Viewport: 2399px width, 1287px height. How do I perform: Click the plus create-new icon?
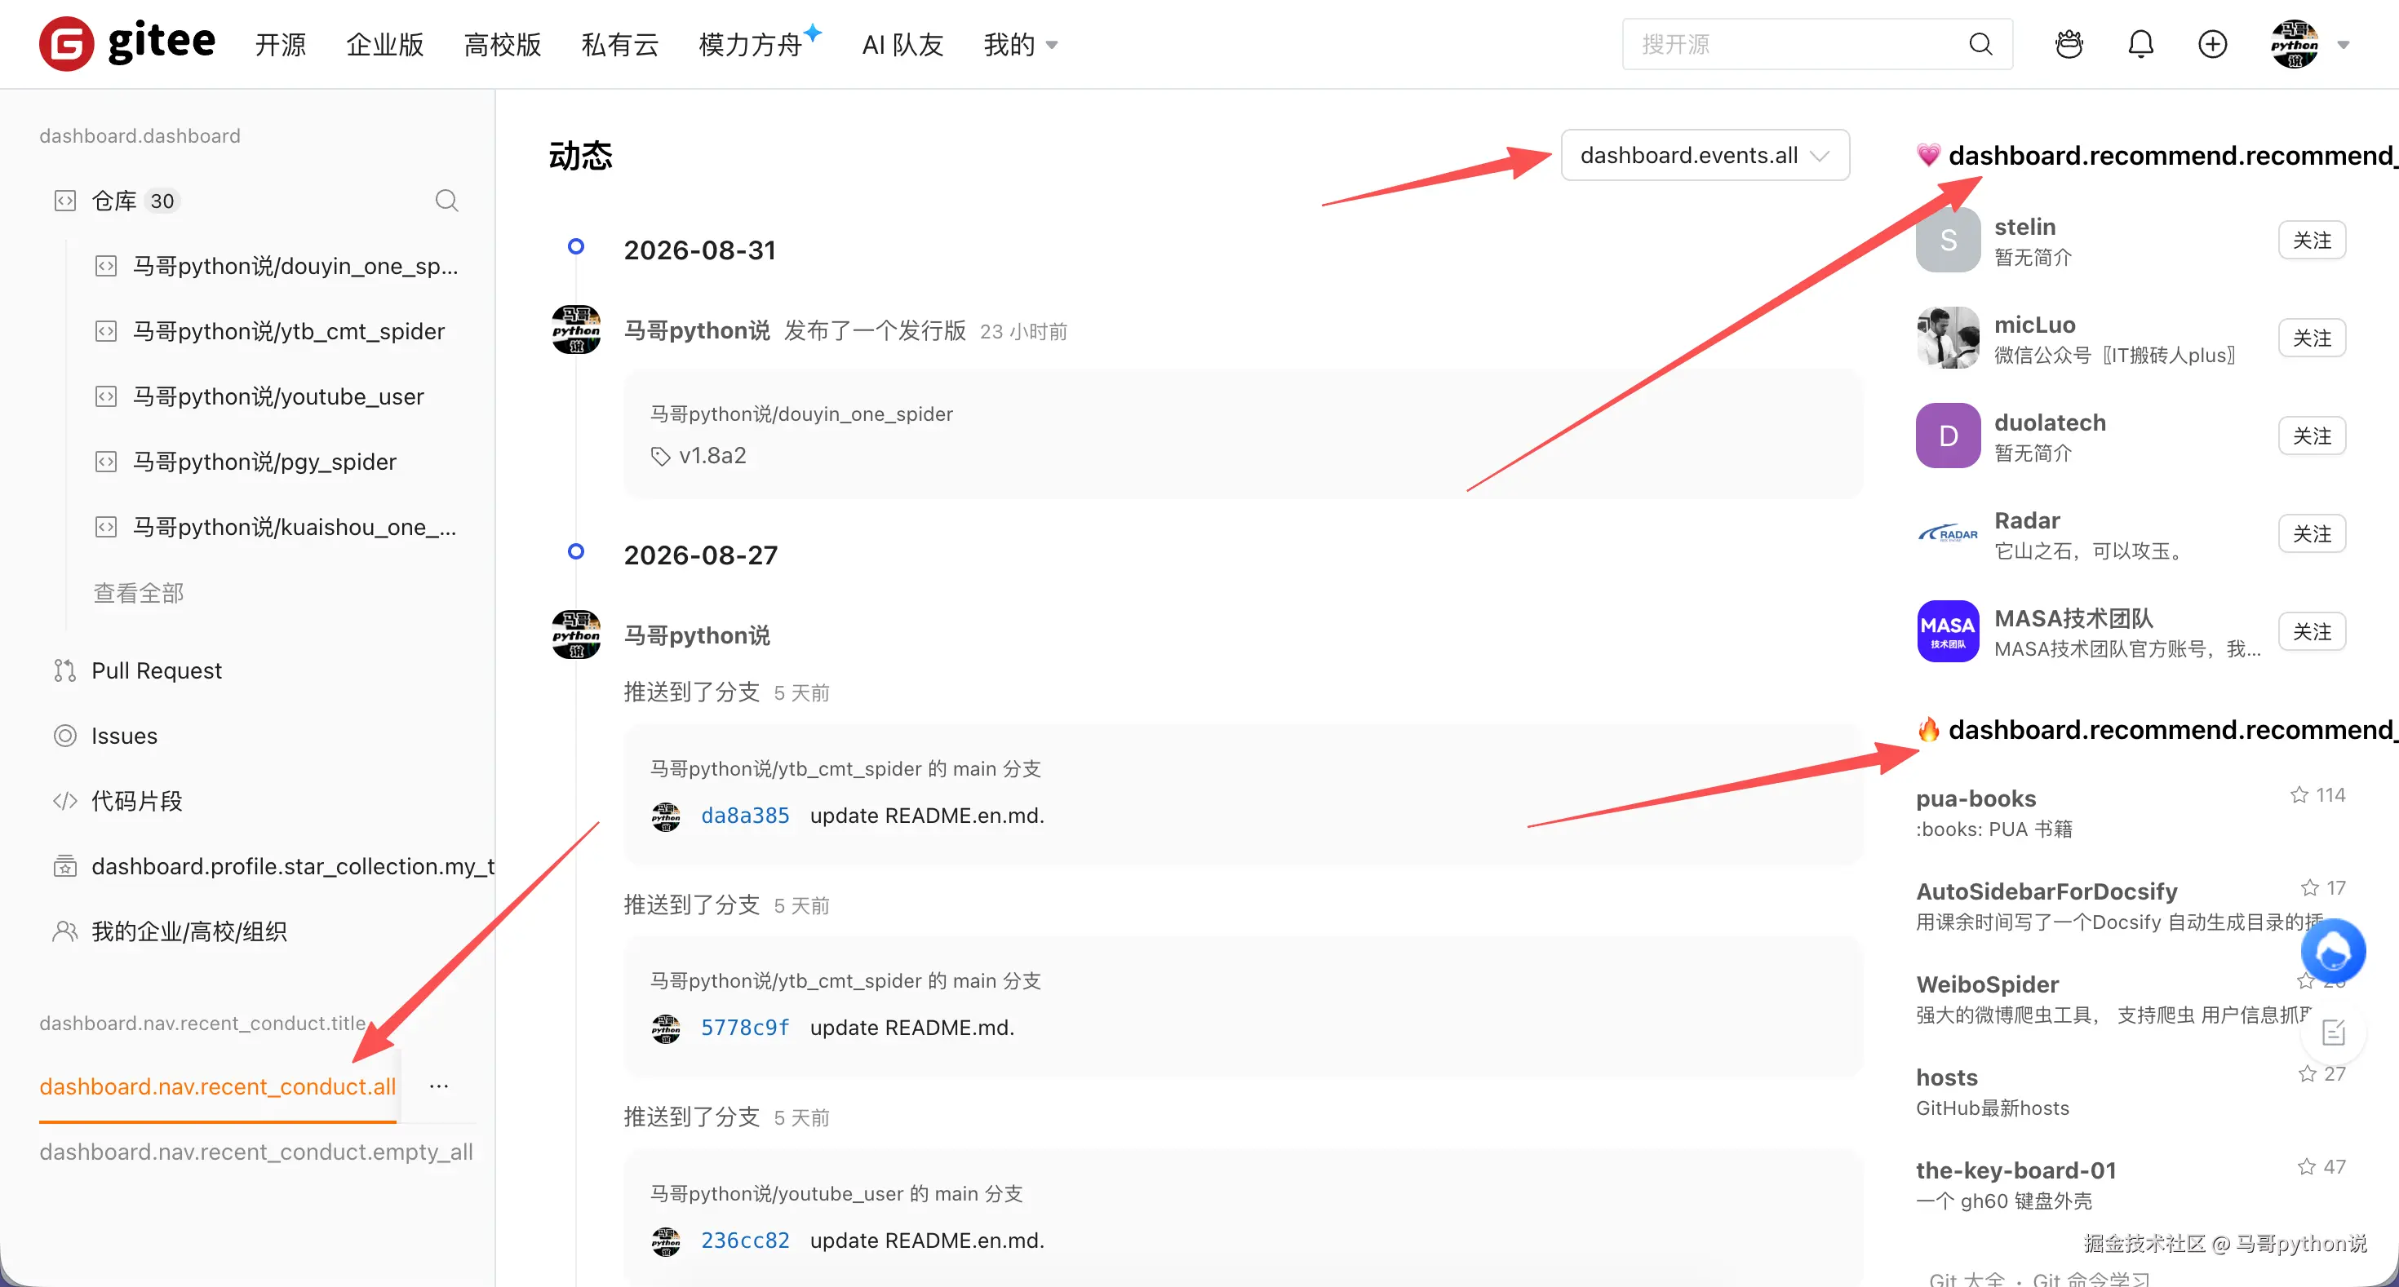click(x=2212, y=44)
